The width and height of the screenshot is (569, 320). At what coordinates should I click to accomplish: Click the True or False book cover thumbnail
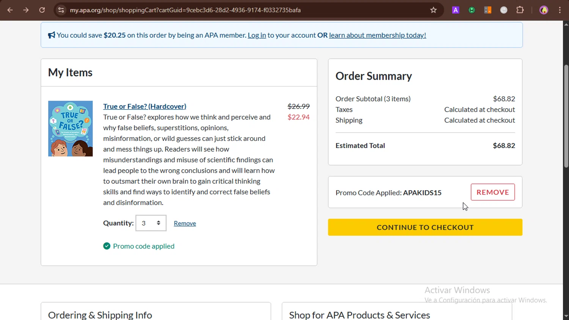pyautogui.click(x=70, y=129)
